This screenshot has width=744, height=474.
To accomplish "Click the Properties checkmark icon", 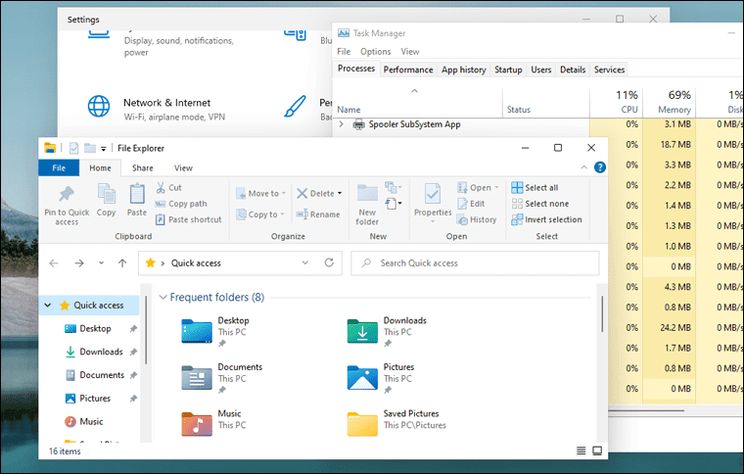I will 433,194.
